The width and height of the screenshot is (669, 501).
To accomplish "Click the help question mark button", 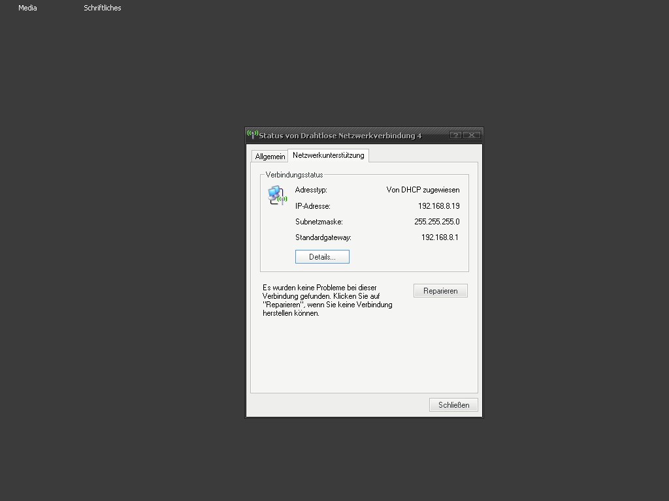I will (455, 135).
